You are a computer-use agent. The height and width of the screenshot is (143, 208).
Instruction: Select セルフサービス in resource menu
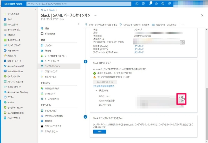click(x=48, y=77)
